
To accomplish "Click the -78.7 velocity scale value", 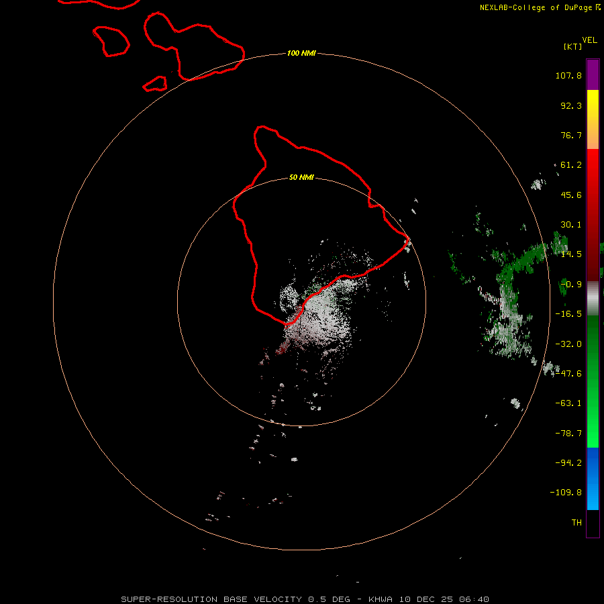I will click(568, 434).
